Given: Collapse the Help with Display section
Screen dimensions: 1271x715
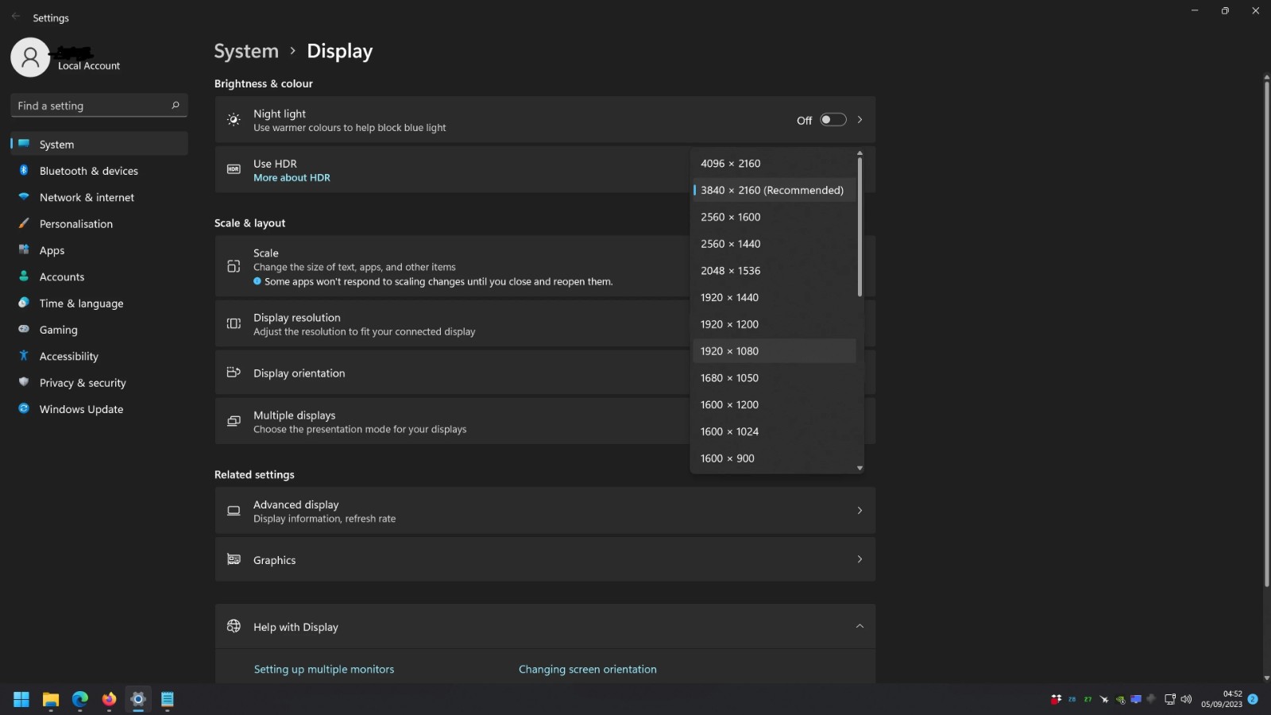Looking at the screenshot, I should pos(860,626).
